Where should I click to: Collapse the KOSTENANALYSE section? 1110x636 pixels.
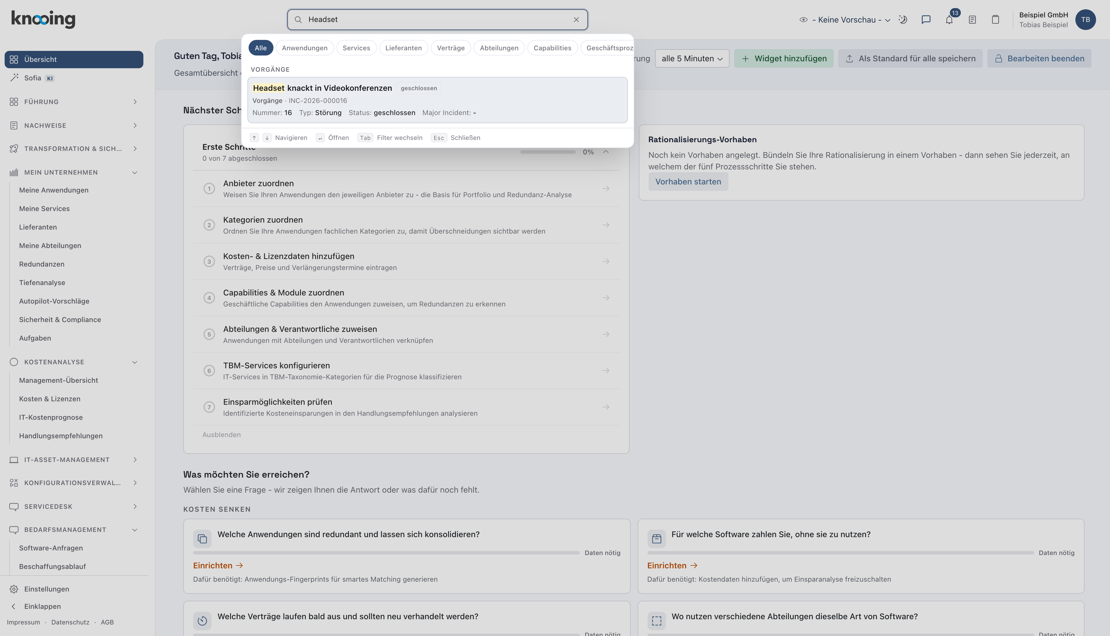pos(74,362)
